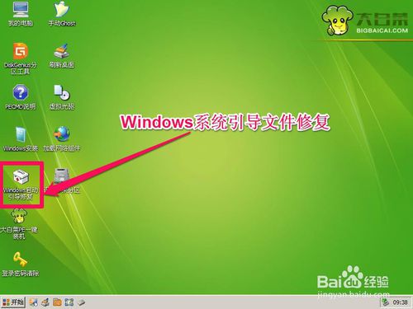Image resolution: width=413 pixels, height=309 pixels.
Task: Click the taskbar clock showing 09:38
Action: [x=401, y=302]
